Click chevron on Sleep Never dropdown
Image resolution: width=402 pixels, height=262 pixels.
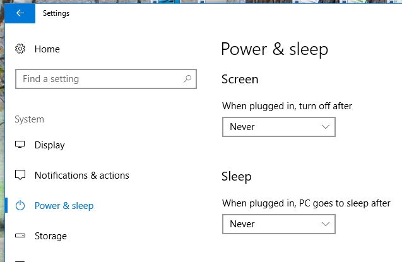[326, 224]
